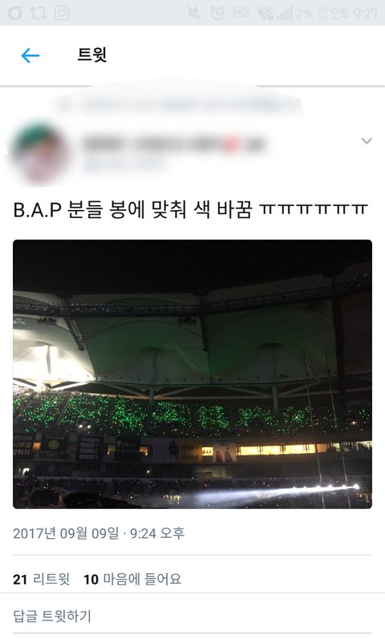The width and height of the screenshot is (385, 639).
Task: Tap the signal strength bars icon
Action: coord(285,13)
